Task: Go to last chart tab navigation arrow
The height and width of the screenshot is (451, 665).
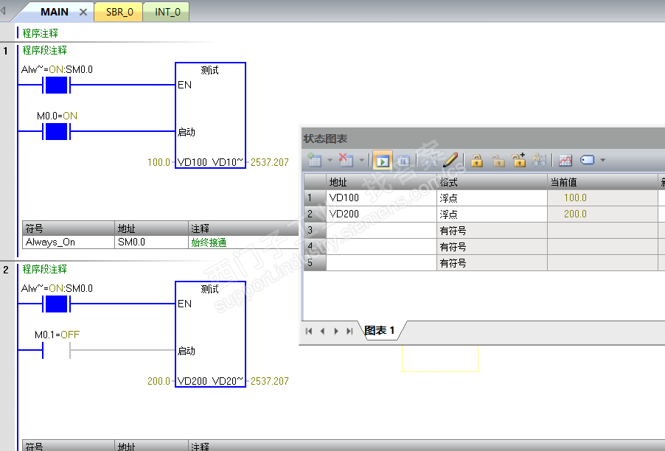Action: pyautogui.click(x=349, y=331)
